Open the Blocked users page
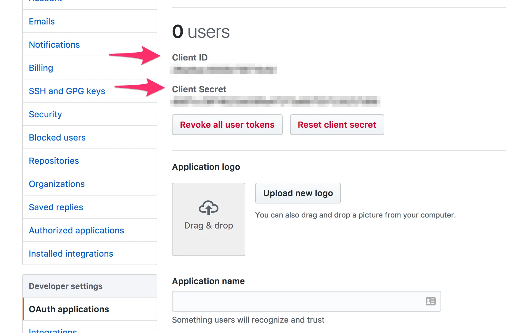This screenshot has height=333, width=506. [57, 137]
